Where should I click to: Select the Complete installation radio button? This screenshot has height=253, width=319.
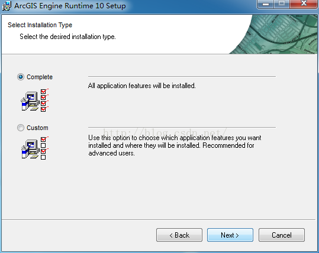click(x=21, y=77)
